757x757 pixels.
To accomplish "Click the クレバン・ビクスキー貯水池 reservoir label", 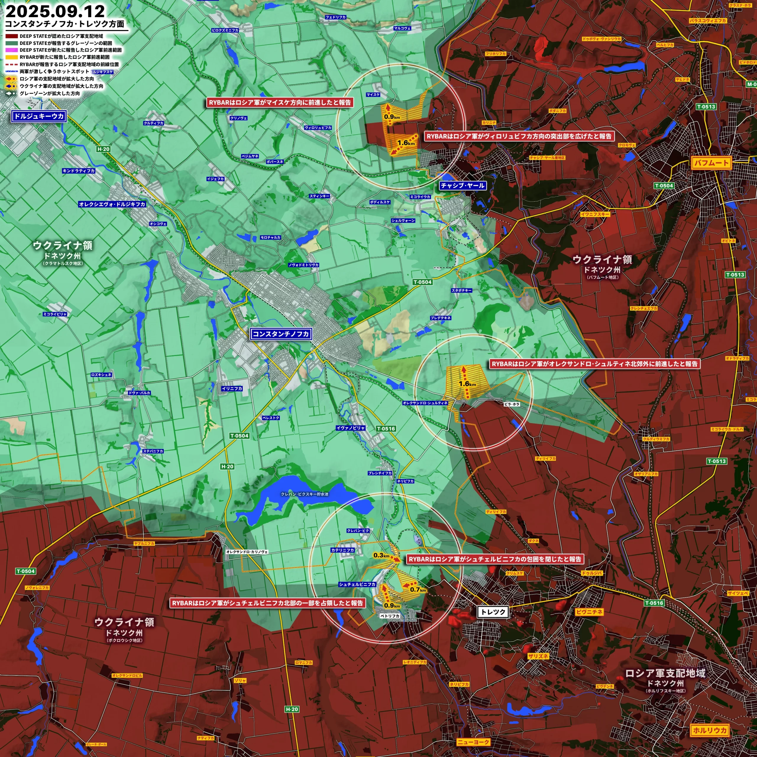I will (305, 494).
